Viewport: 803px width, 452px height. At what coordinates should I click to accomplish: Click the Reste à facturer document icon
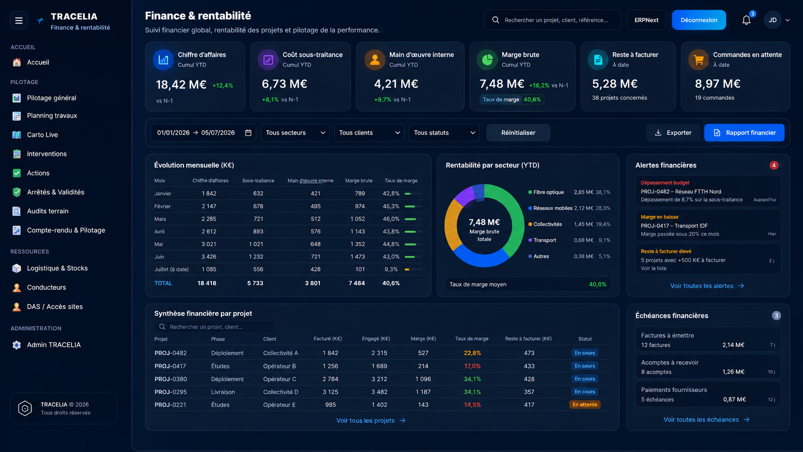[598, 60]
